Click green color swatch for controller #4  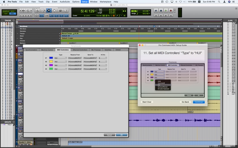(51, 69)
